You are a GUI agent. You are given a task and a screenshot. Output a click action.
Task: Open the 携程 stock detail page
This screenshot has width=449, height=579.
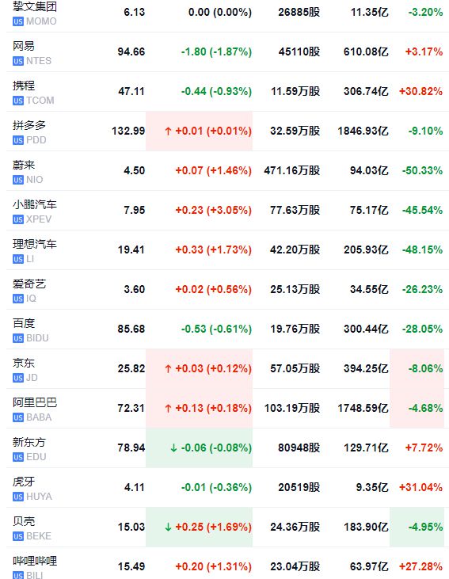pyautogui.click(x=24, y=86)
